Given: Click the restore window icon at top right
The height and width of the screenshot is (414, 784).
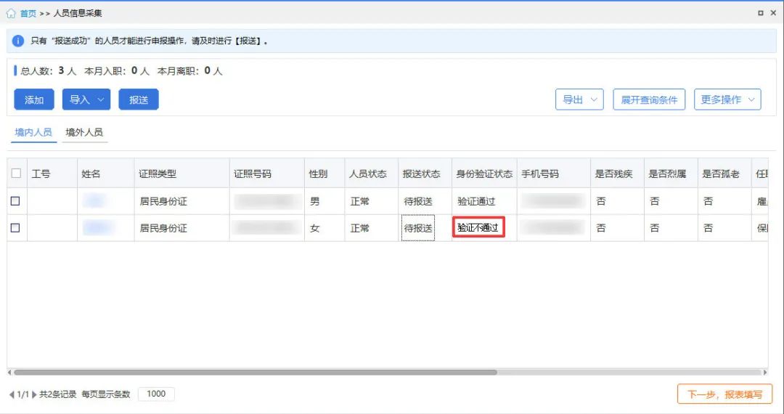Looking at the screenshot, I should pos(760,13).
